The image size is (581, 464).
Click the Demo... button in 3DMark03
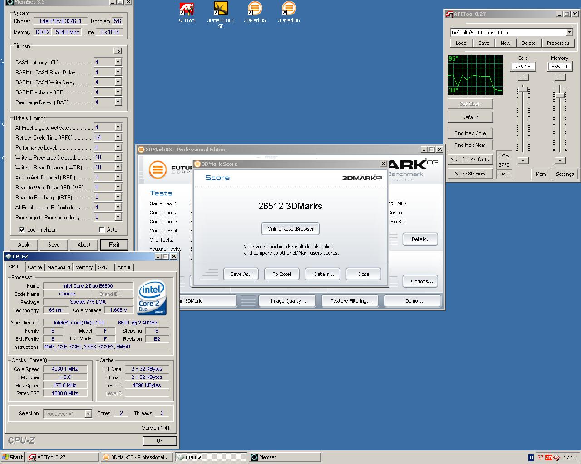point(414,301)
